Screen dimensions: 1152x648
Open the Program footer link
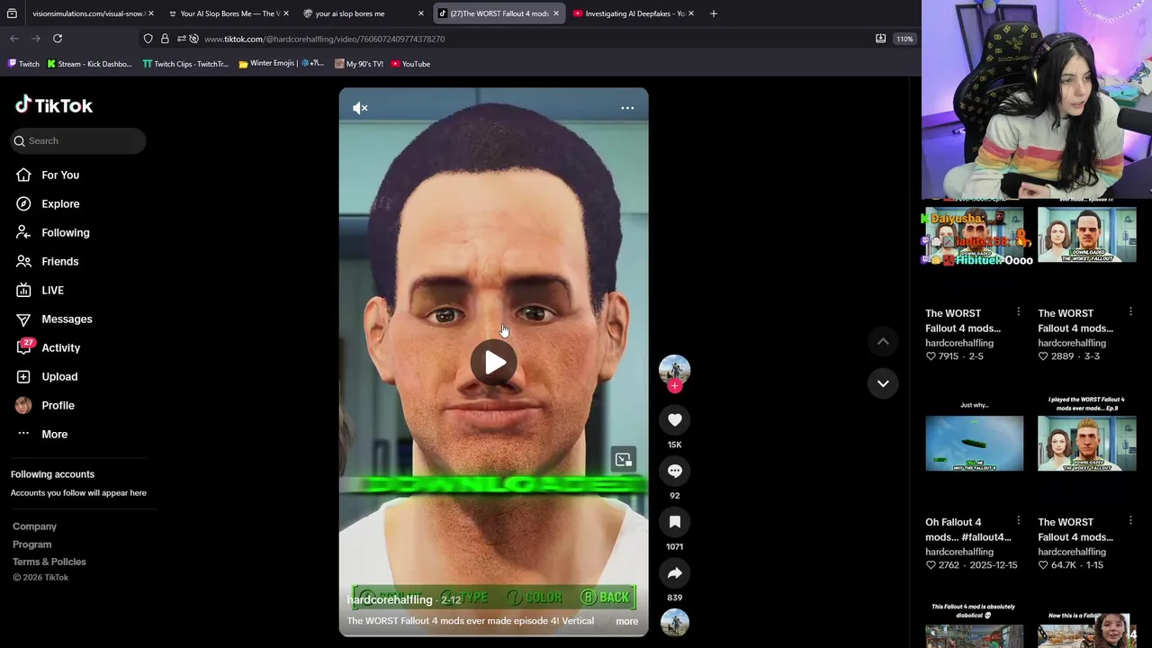tap(31, 544)
